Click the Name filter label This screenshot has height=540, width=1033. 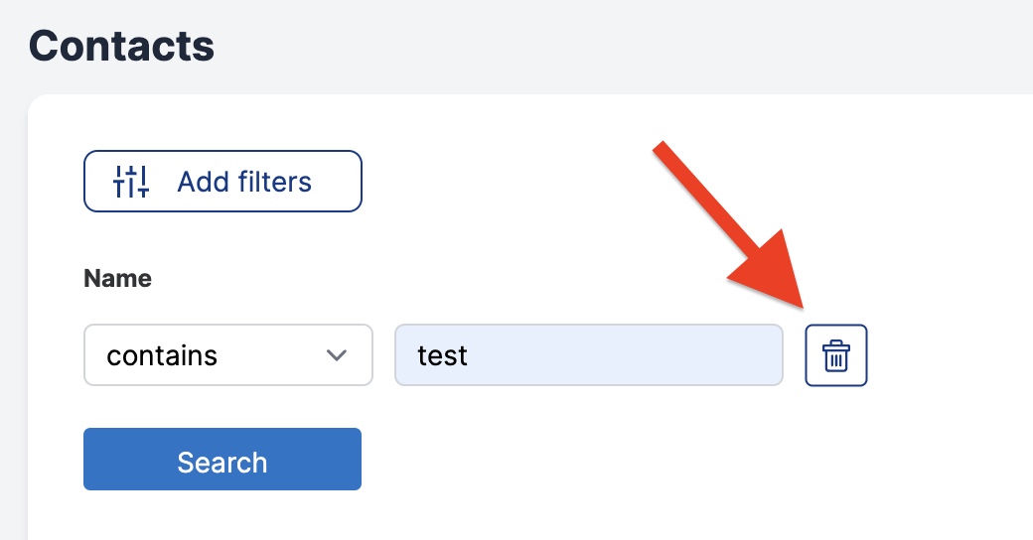tap(117, 278)
